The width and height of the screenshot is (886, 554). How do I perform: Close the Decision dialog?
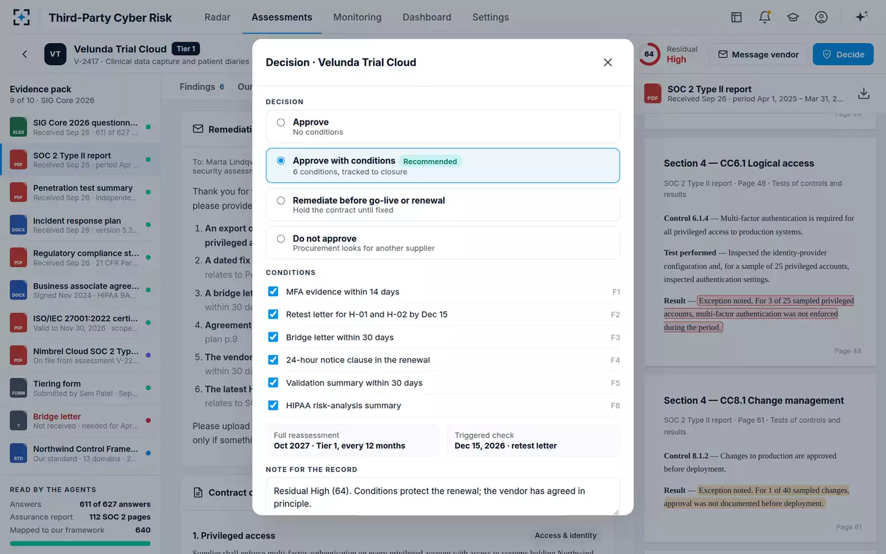click(608, 62)
